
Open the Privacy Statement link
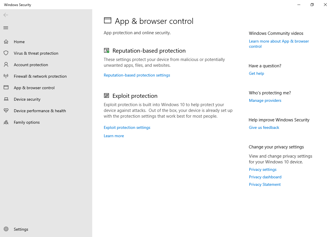point(265,184)
